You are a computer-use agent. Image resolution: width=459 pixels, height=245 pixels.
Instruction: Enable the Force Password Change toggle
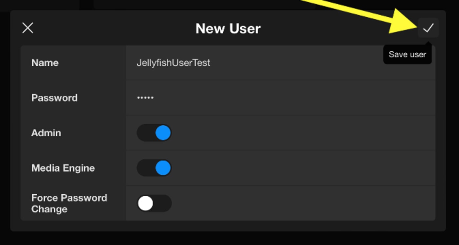[x=154, y=203]
